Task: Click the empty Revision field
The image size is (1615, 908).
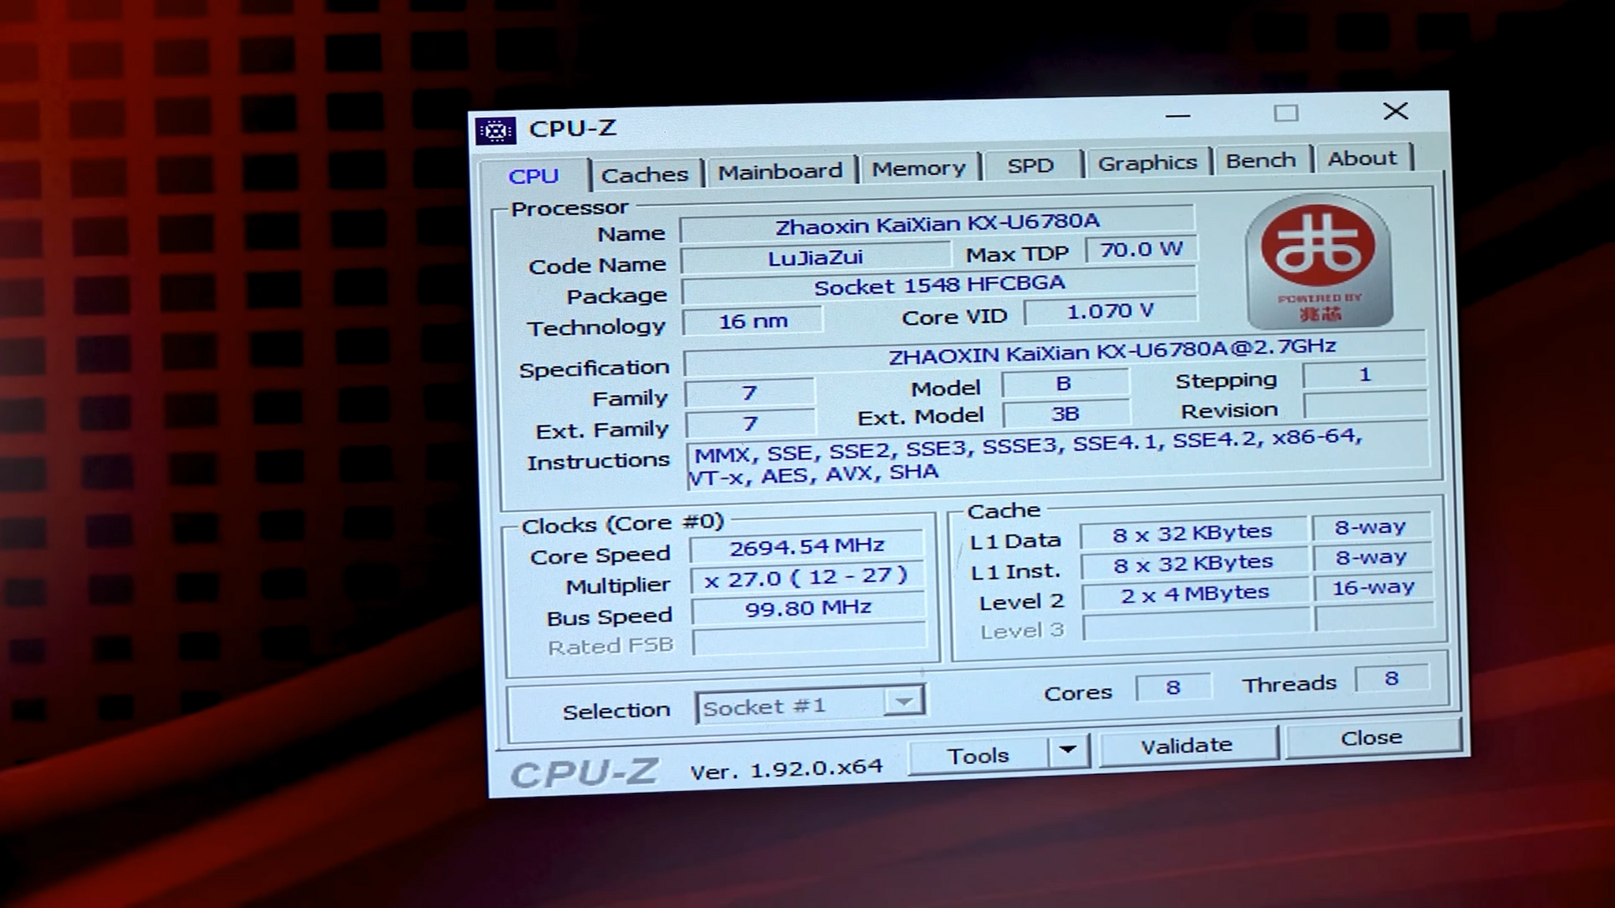Action: 1366,405
